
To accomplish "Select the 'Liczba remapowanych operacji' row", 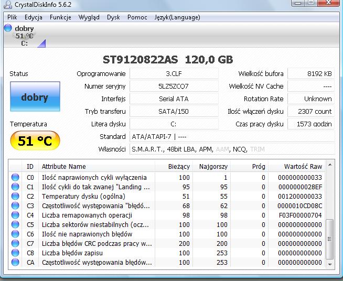I will point(167,215).
